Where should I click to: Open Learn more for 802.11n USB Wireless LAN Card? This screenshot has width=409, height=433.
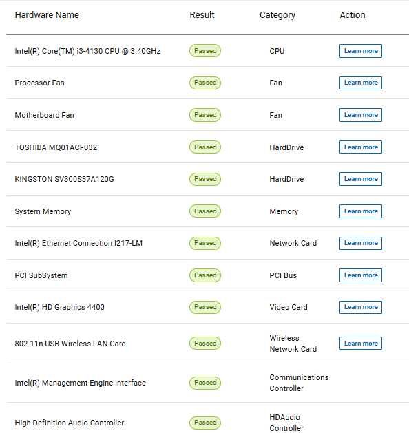pos(361,344)
